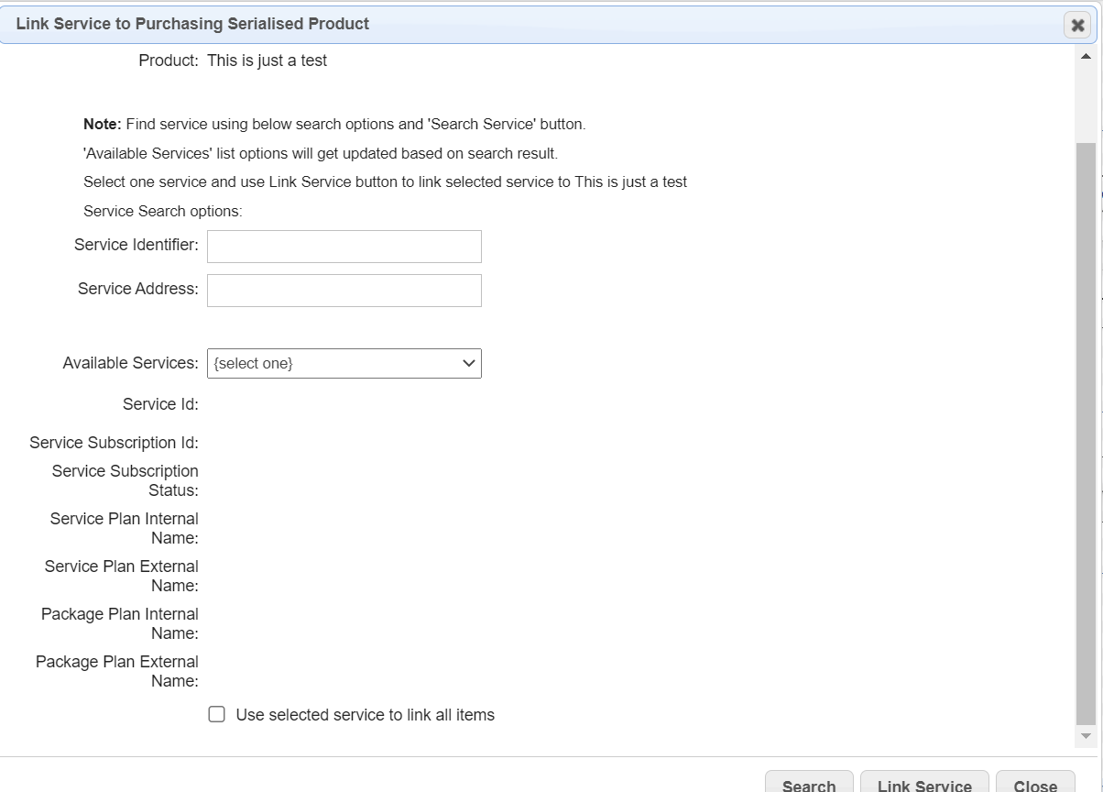Click the bold 'Note:' text
The height and width of the screenshot is (792, 1103).
pyautogui.click(x=102, y=124)
